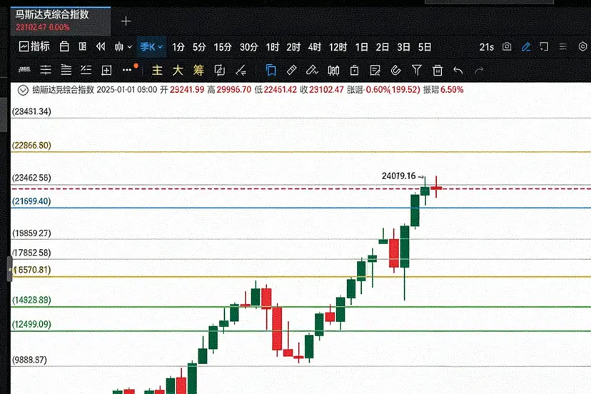This screenshot has height=394, width=591.
Task: Click the lock drawings icon
Action: pos(354,70)
